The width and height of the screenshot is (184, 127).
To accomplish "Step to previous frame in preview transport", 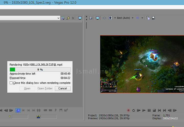I will 170,110.
